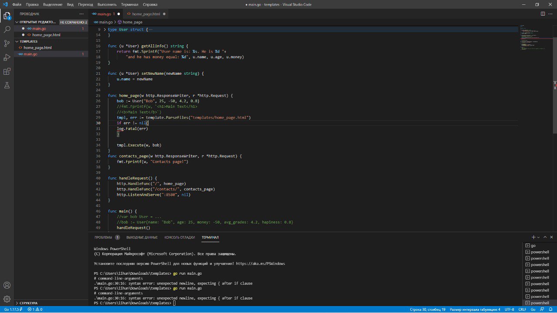Viewport: 557px width, 313px height.
Task: Open the Run and Debug view
Action: tap(7, 57)
